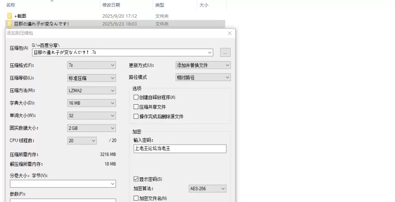The image size is (395, 202).
Task: Expand the 路径模式 相对路径 dropdown
Action: tap(203, 78)
